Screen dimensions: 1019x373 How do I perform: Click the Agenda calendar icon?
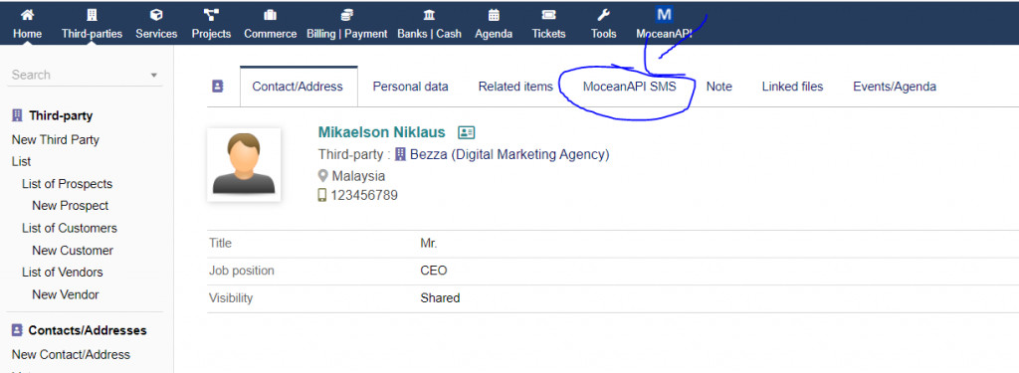494,14
